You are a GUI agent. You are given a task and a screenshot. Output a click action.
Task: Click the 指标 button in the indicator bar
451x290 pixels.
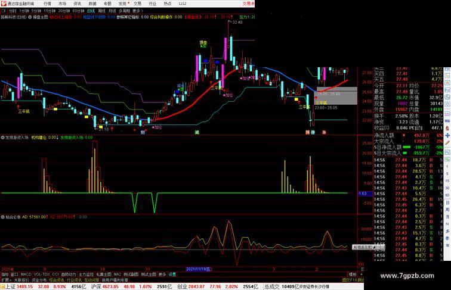click(5, 275)
